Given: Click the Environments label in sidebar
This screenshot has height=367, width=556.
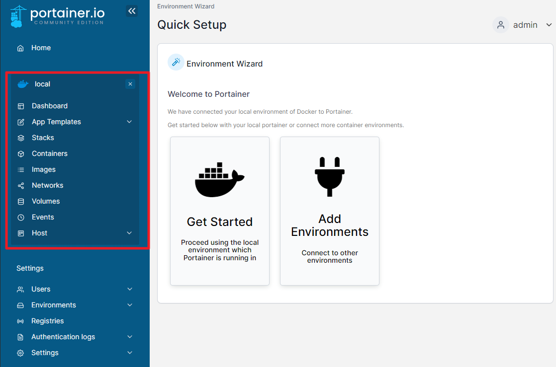Looking at the screenshot, I should pos(54,305).
